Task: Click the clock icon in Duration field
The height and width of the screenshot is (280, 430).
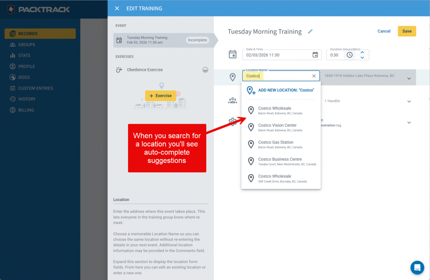Action: pyautogui.click(x=349, y=55)
